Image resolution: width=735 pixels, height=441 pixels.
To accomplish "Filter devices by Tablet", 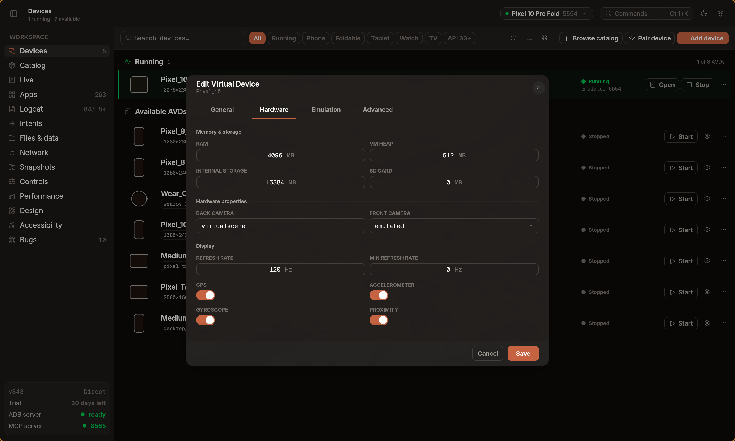I will (x=380, y=38).
